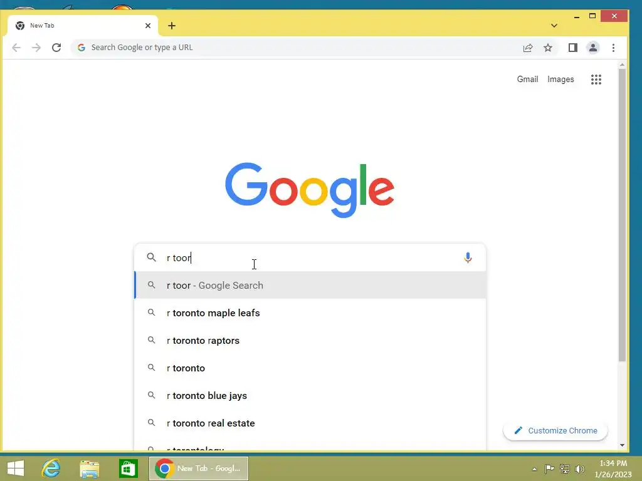Viewport: 642px width, 481px height.
Task: Choose the plain 'r toronto' suggestion
Action: coord(310,368)
